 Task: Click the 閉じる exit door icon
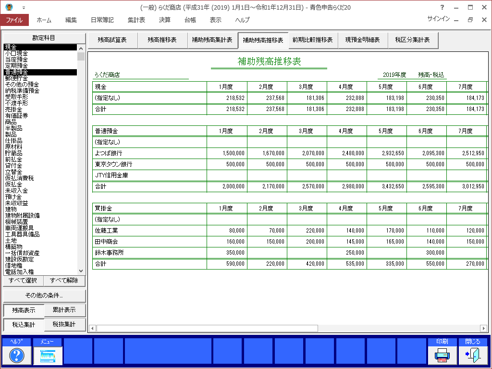[473, 355]
